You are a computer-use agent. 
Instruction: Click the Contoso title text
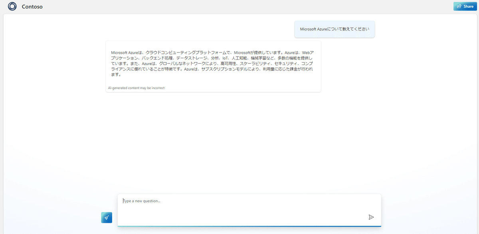coord(32,7)
